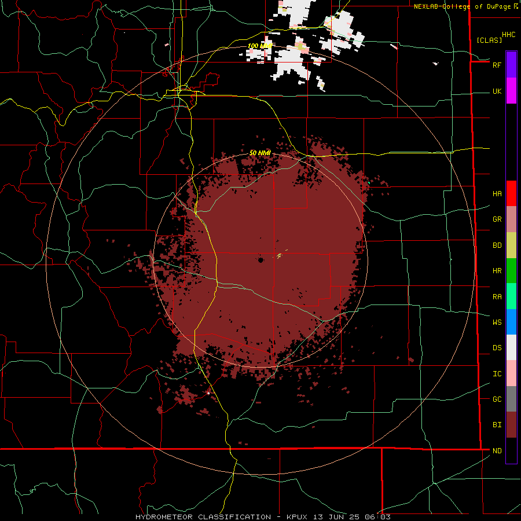Click the HR green legend swatch
The height and width of the screenshot is (521, 521).
click(x=511, y=271)
